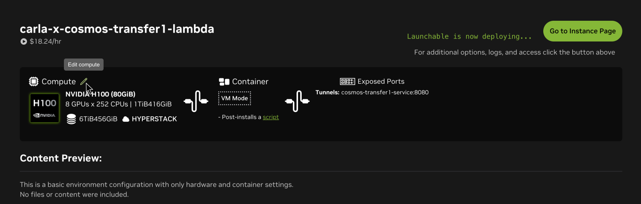Click the Content Preview heading
This screenshot has width=641, height=204.
click(x=61, y=158)
